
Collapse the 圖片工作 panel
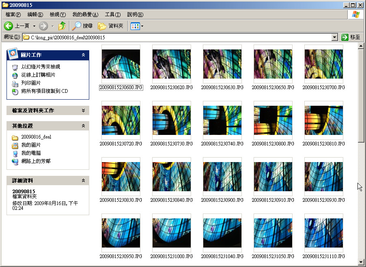pyautogui.click(x=83, y=55)
